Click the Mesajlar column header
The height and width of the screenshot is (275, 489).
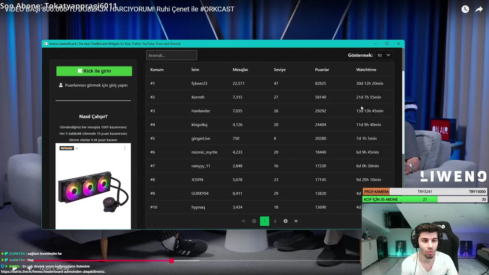tap(240, 70)
